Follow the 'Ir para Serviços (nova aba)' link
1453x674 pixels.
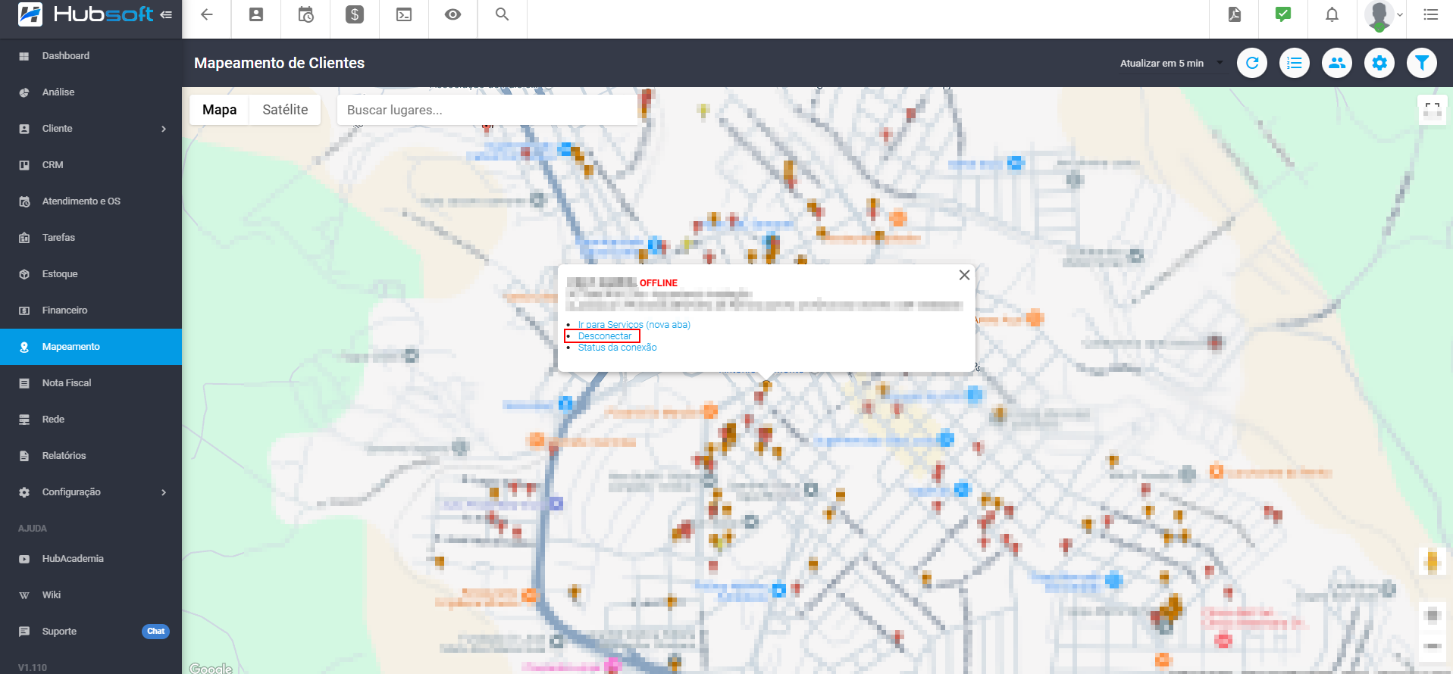click(634, 325)
